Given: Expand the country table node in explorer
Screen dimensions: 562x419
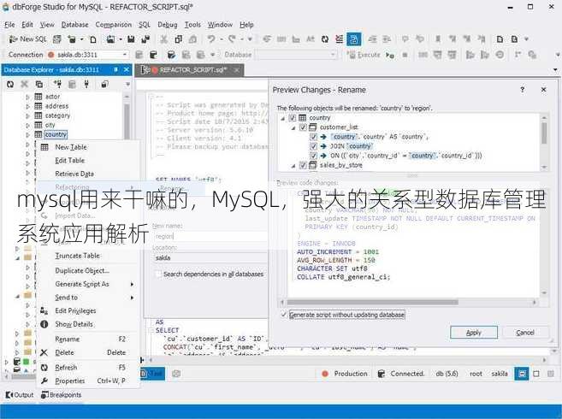Looking at the screenshot, I should 27,135.
